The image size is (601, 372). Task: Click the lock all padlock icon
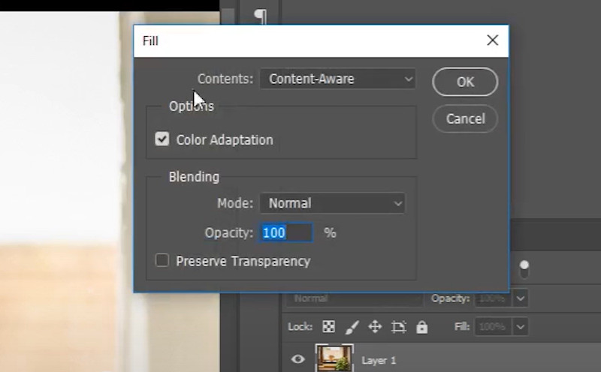point(422,327)
